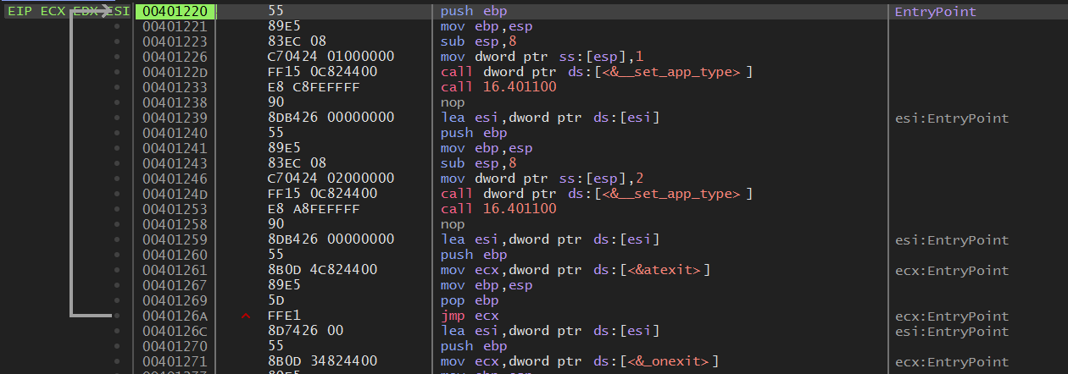Toggle breakpoint dot next to 00401253

pos(116,209)
